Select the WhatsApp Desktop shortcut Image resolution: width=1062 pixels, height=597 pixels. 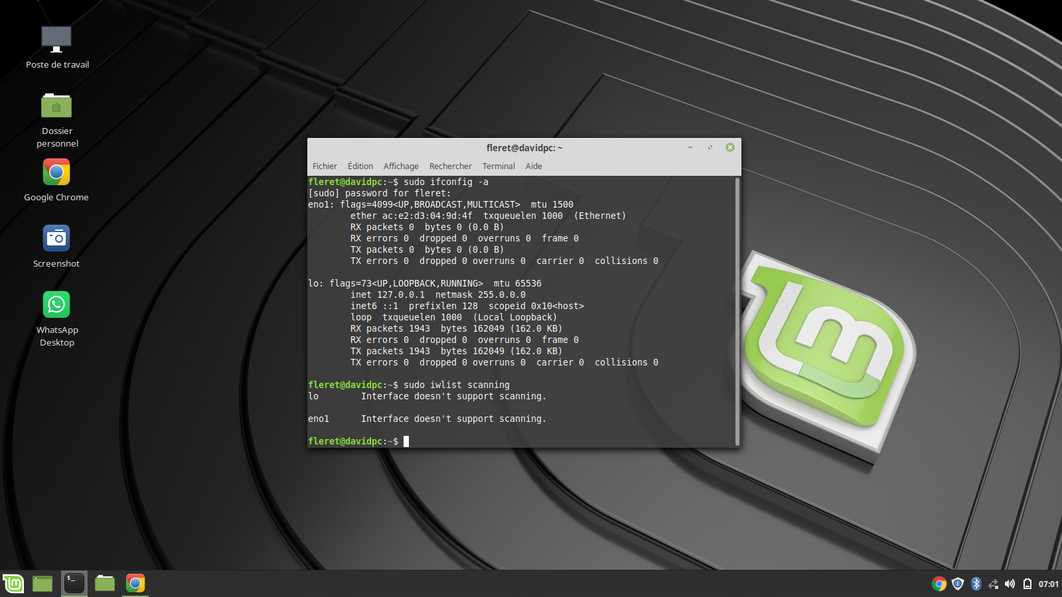(56, 305)
